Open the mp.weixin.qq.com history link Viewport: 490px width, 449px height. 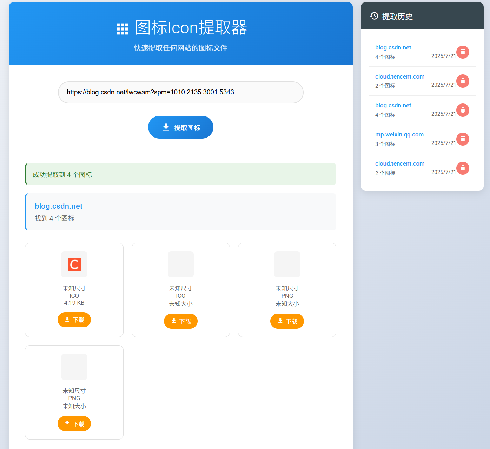tap(399, 134)
